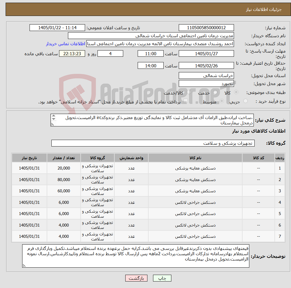Click need date 1405/01/31 in row 6

(29, 225)
